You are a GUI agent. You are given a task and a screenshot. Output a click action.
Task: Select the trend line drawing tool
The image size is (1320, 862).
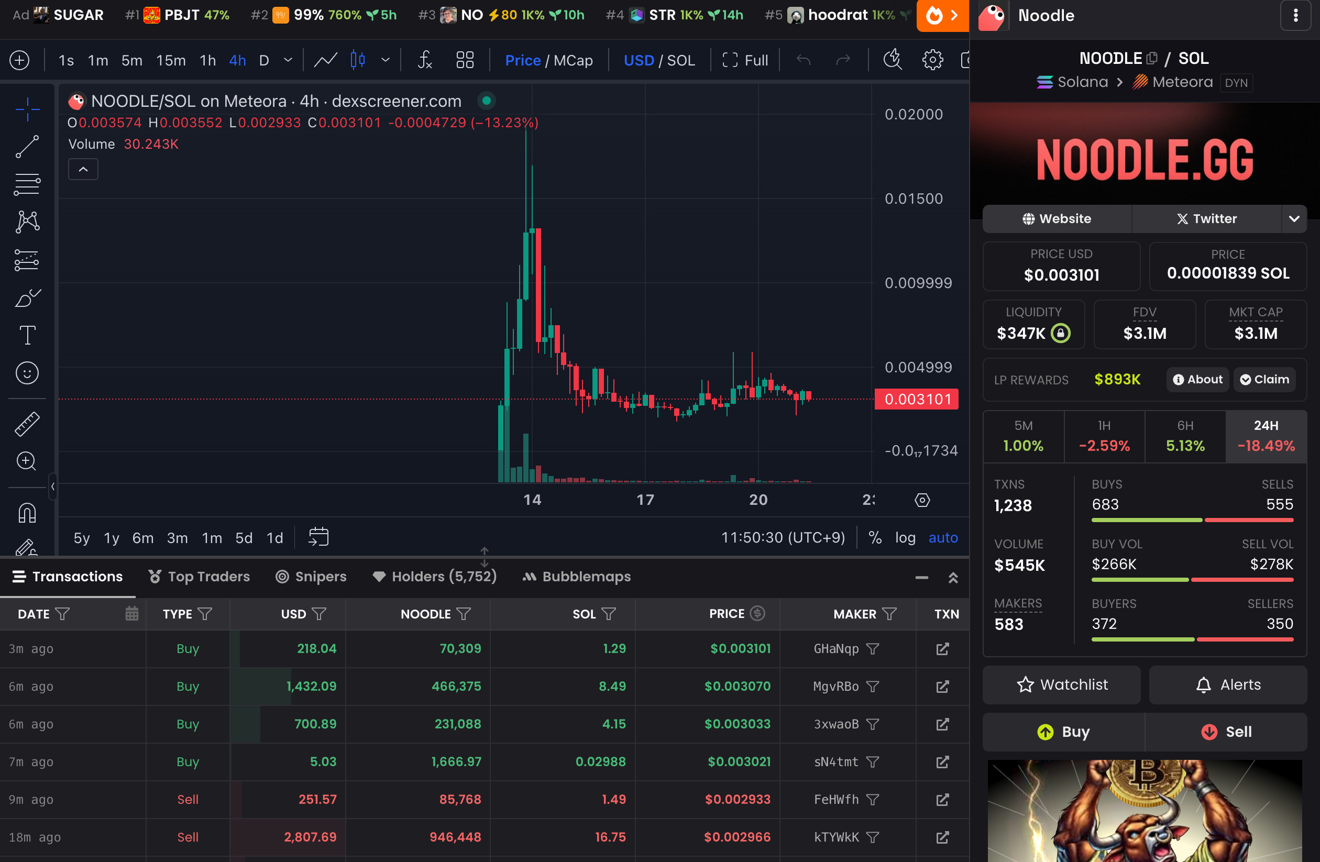[x=27, y=146]
